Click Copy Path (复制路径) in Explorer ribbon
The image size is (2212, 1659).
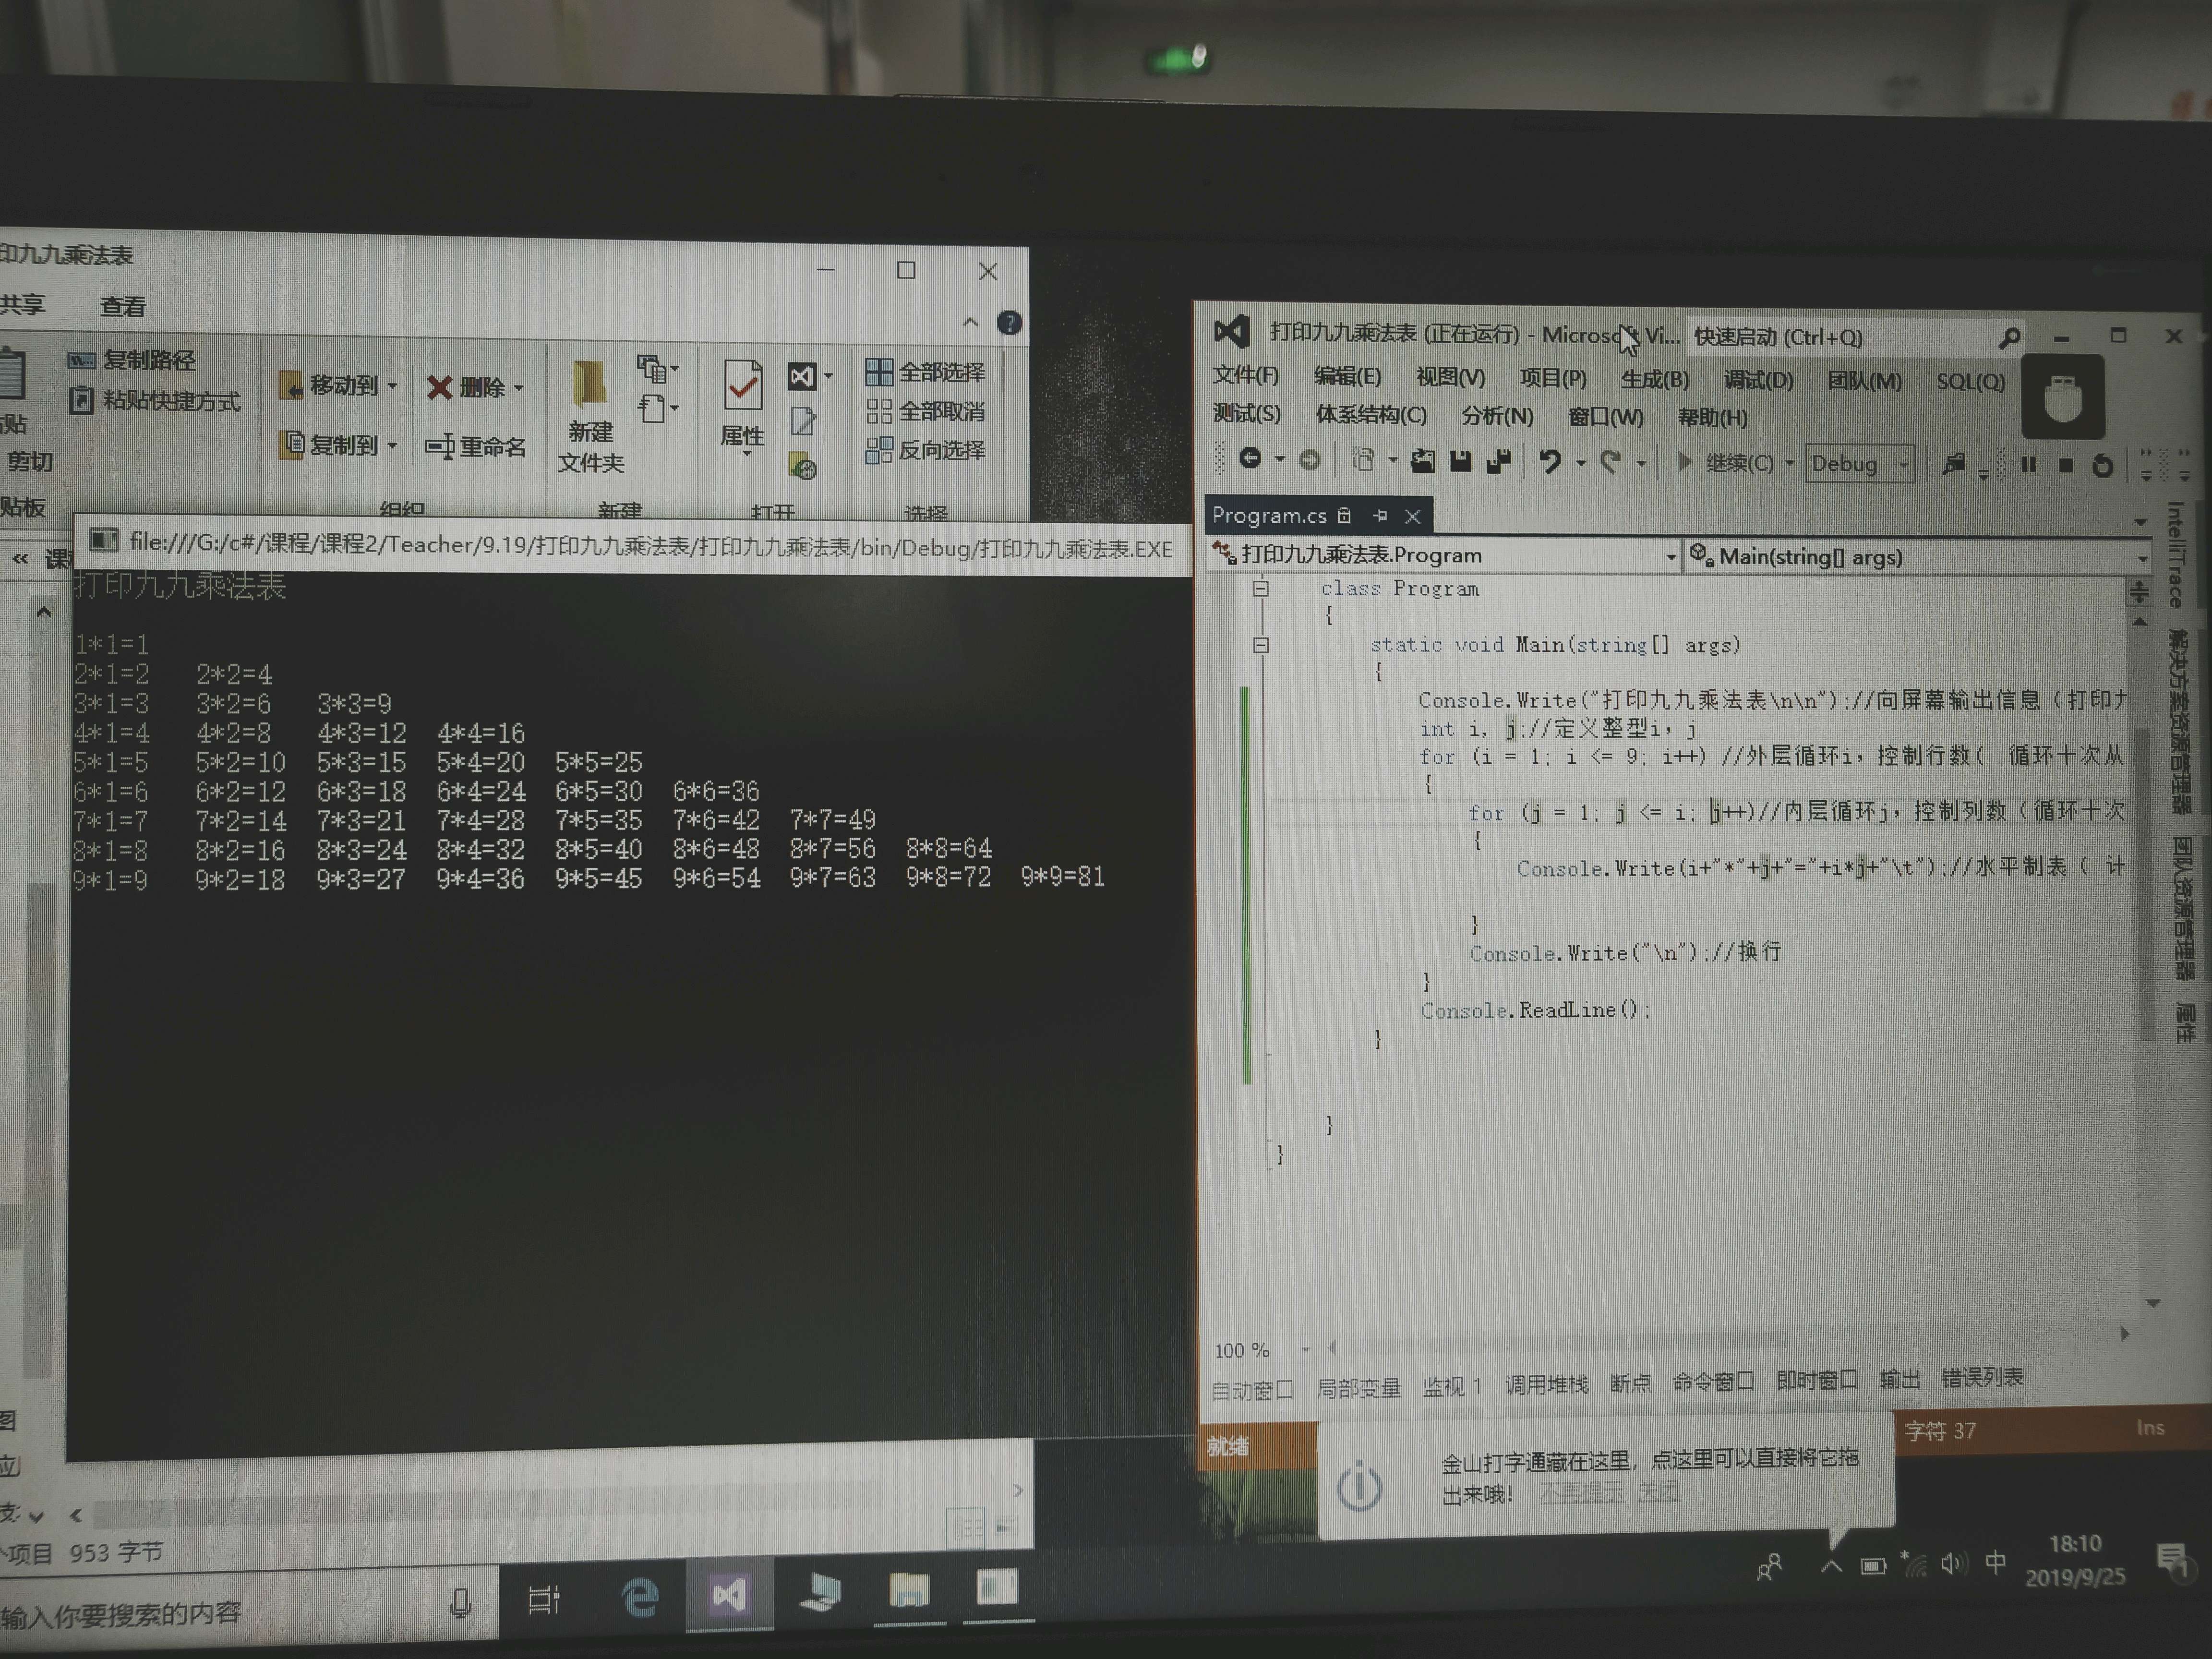click(x=132, y=360)
